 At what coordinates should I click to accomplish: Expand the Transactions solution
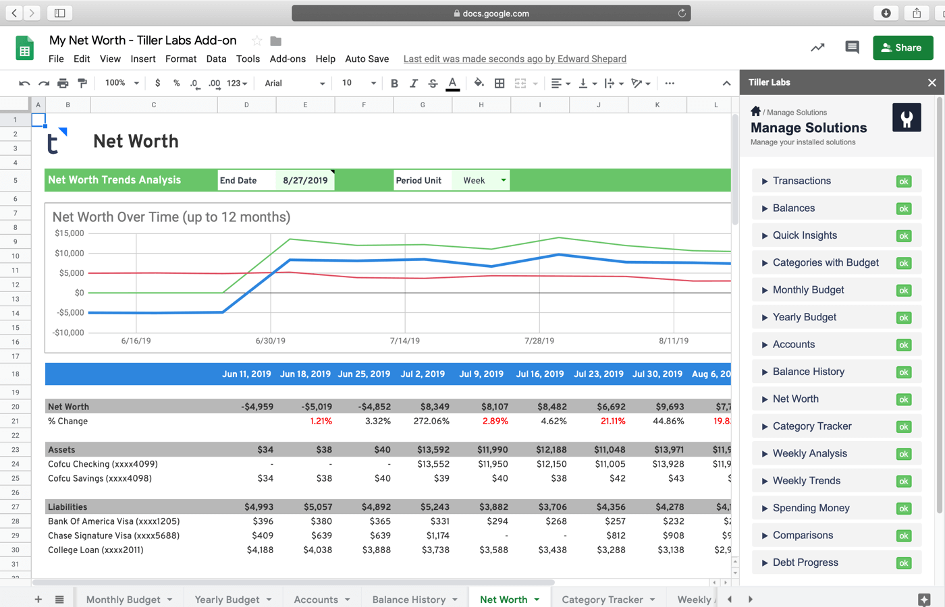836,181
